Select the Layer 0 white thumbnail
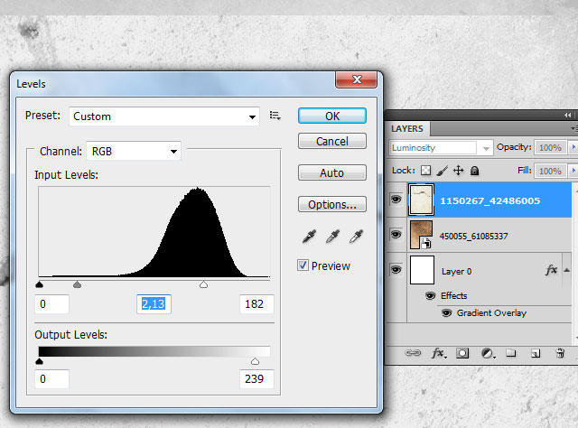This screenshot has width=578, height=428. [x=422, y=270]
